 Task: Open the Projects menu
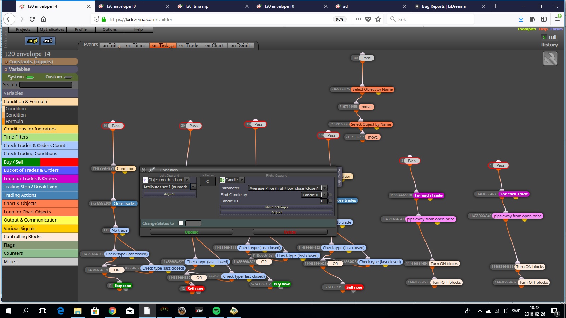coord(23,29)
